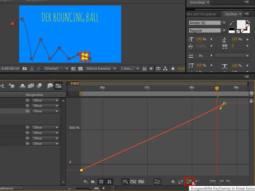Take a snapshot with the camera icon
Viewport: 255px width, 191px height.
click(x=25, y=68)
